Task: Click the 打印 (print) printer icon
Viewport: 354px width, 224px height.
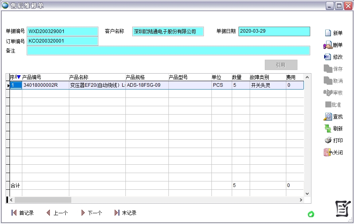Action: tap(328, 140)
